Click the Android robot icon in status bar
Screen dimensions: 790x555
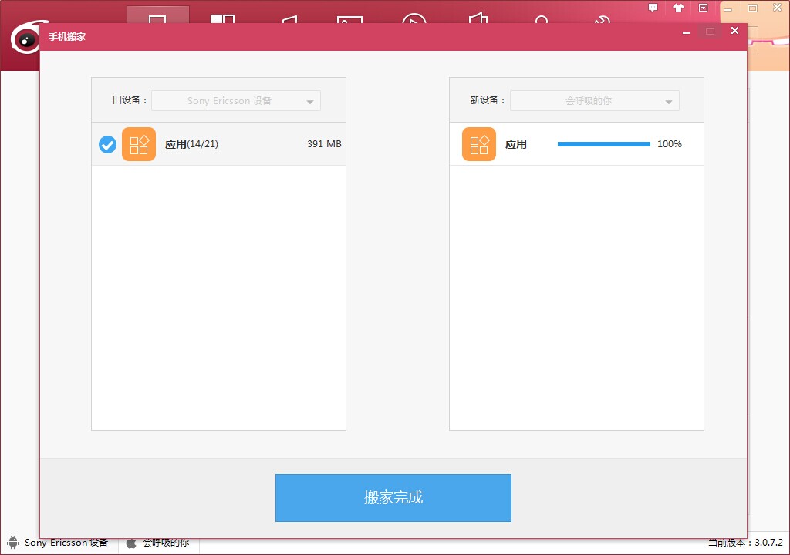pyautogui.click(x=13, y=543)
